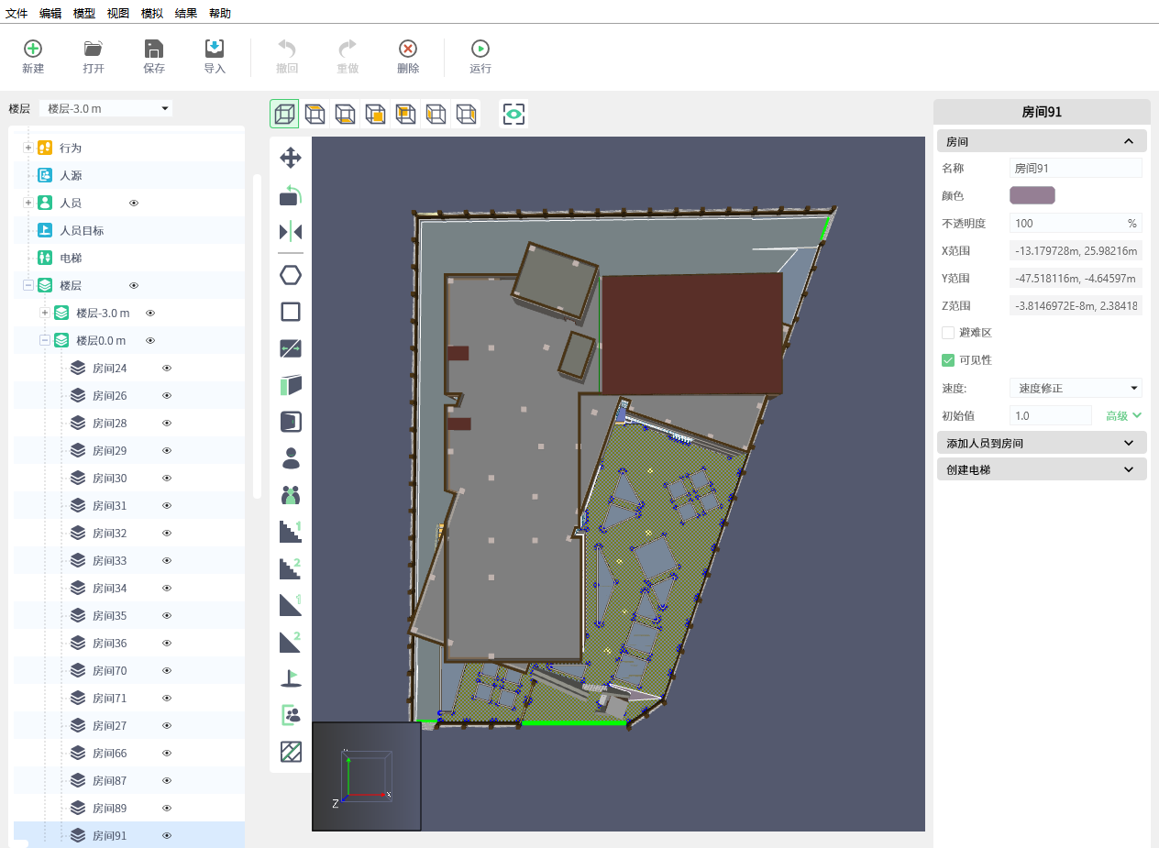Expand the 人员 tree node
Screen dimensions: 1159x848
28,203
